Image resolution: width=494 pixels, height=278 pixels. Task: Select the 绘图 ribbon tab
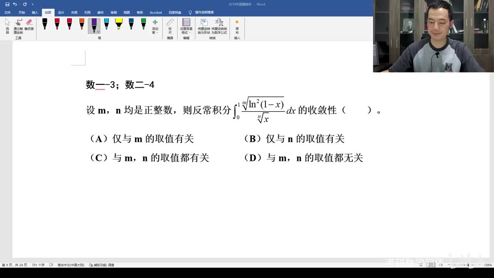pos(48,13)
